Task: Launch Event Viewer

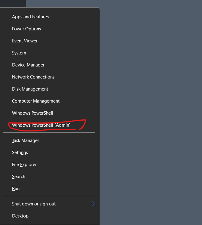Action: click(x=25, y=41)
